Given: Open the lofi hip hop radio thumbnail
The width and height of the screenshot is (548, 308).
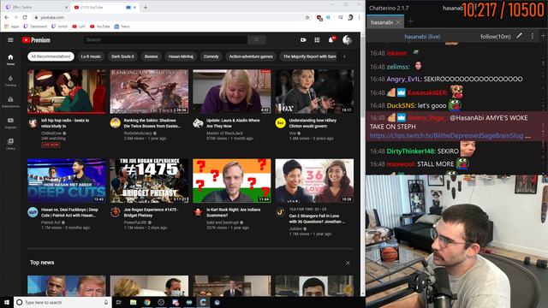Looking at the screenshot, I should coord(67,92).
